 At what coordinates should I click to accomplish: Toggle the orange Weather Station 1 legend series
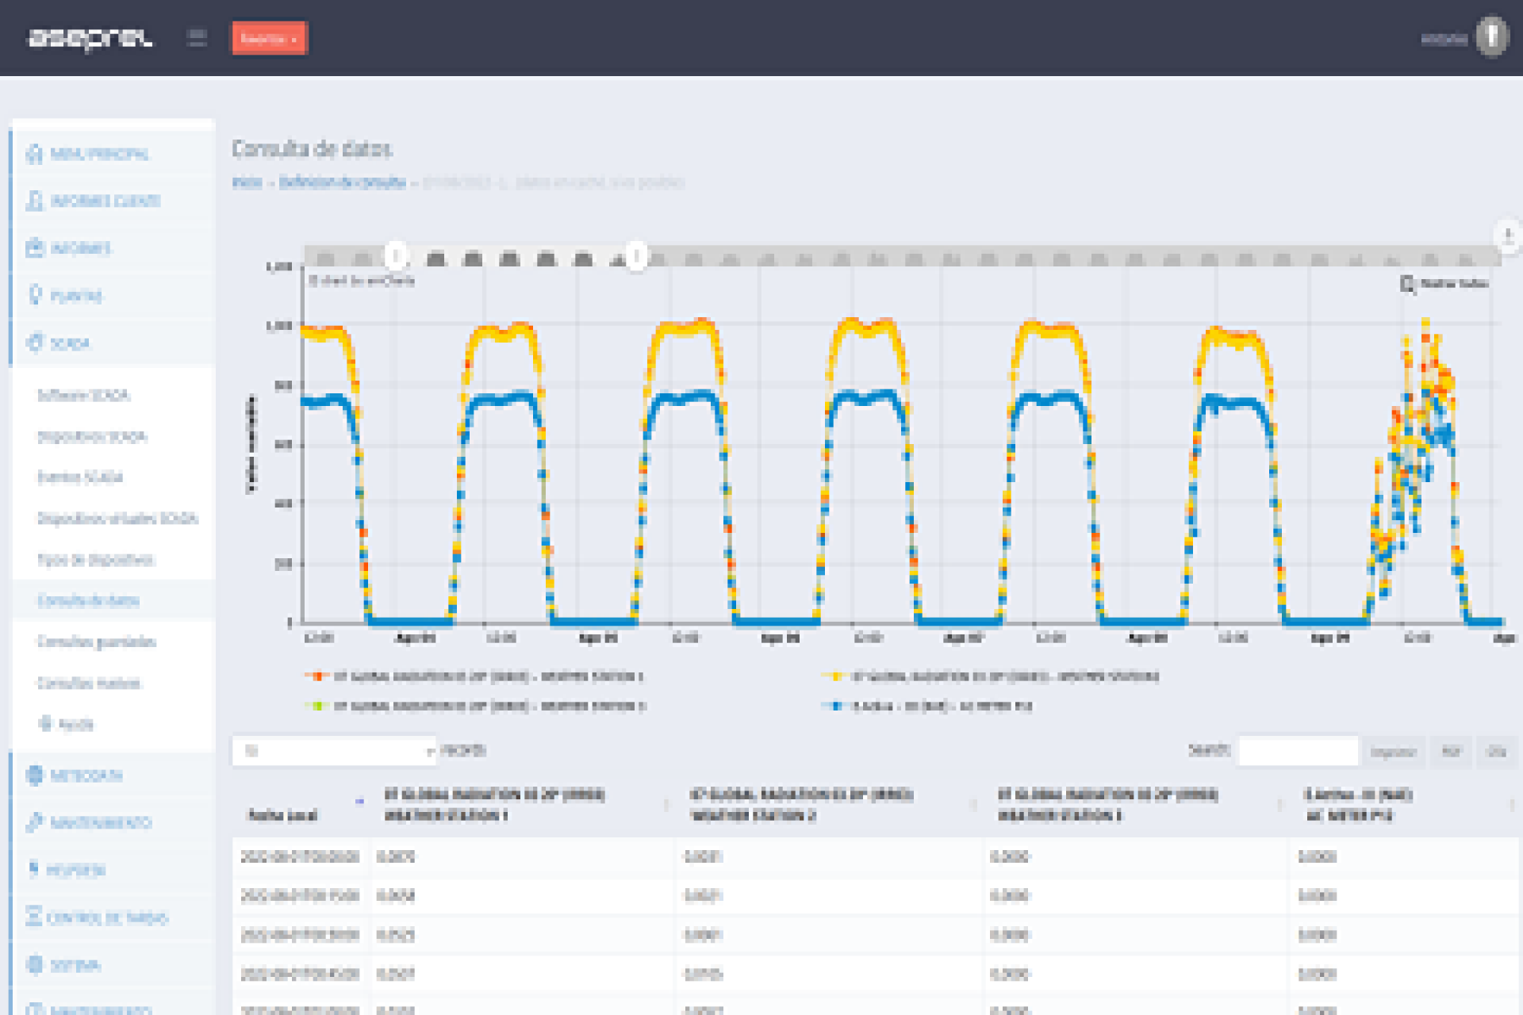474,676
